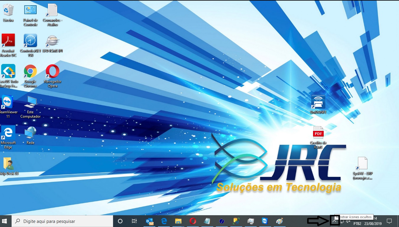Open the Windows Start menu
399x227 pixels.
point(5,221)
